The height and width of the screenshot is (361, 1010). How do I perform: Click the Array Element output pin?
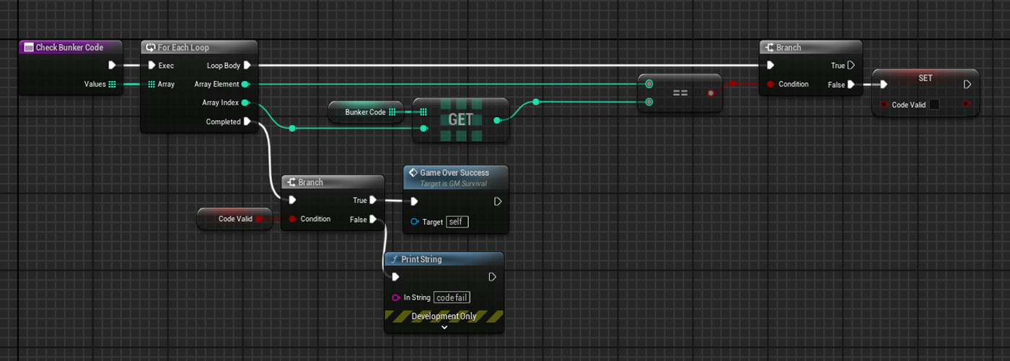click(246, 84)
